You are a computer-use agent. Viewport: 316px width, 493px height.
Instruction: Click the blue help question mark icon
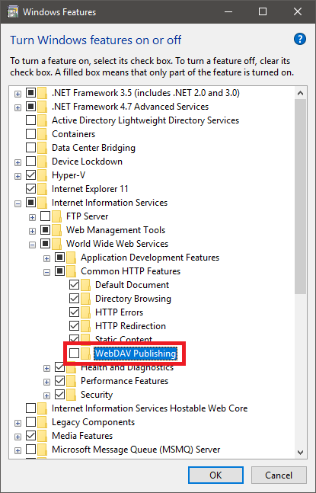coord(300,40)
